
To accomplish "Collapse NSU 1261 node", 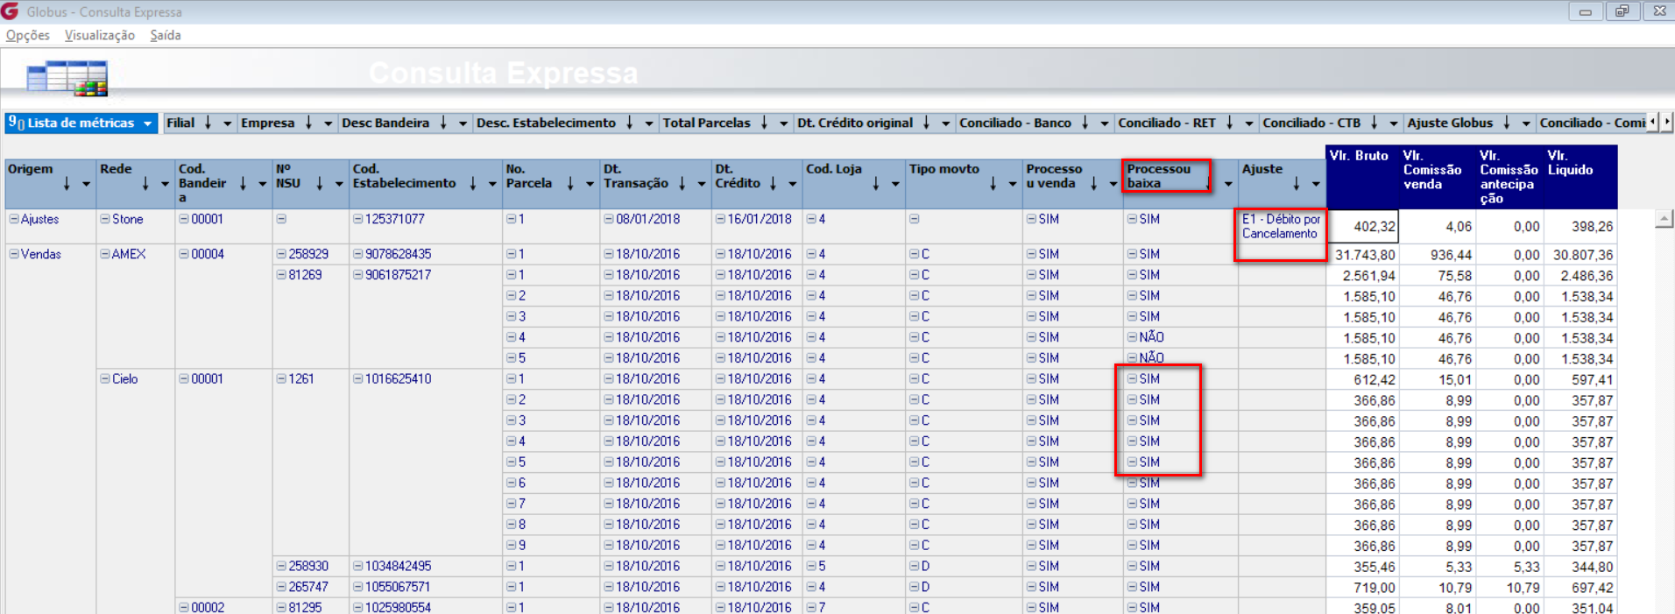I will click(x=281, y=379).
